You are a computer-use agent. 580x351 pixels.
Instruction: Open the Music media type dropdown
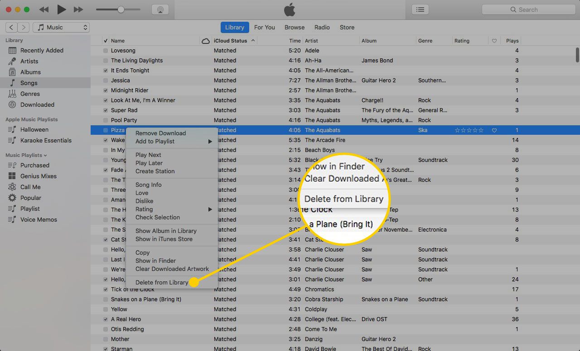coord(61,28)
